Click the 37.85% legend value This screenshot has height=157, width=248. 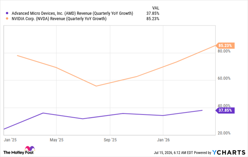153,13
